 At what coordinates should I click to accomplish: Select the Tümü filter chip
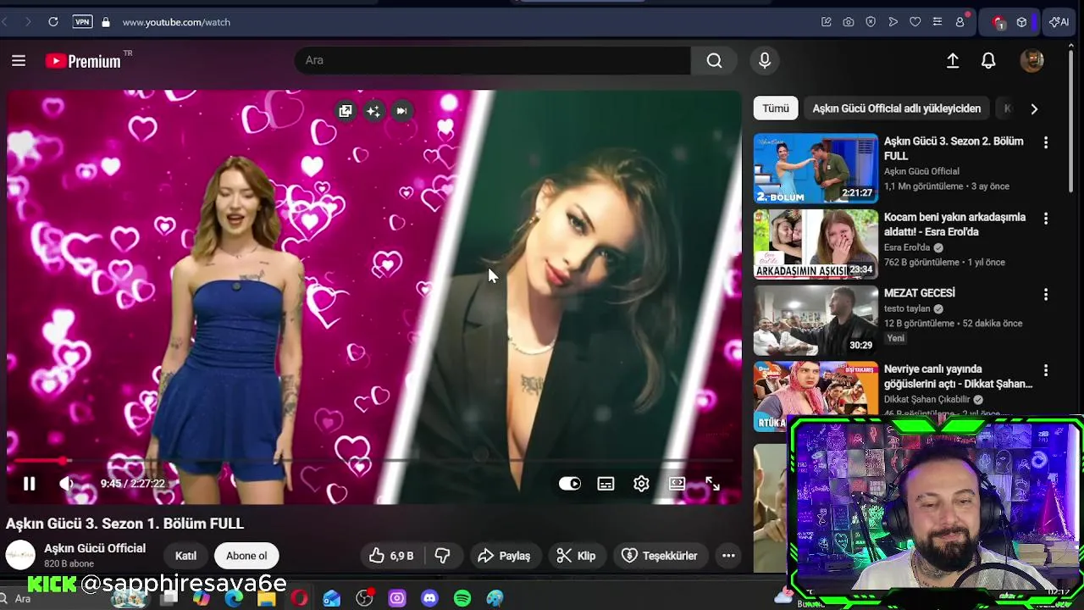click(776, 108)
